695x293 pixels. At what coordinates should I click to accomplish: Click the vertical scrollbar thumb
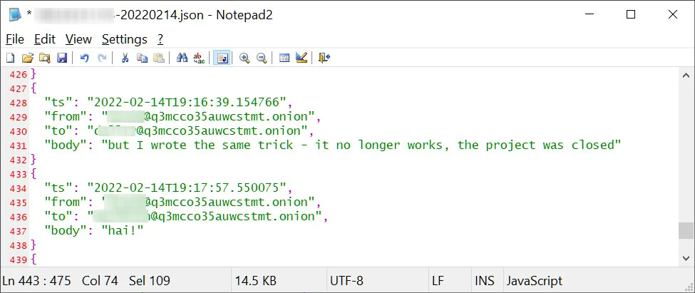pyautogui.click(x=686, y=230)
